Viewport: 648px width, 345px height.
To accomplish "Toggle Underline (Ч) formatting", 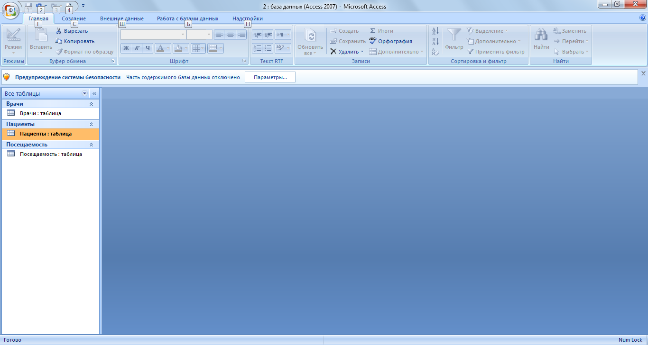I will 148,48.
